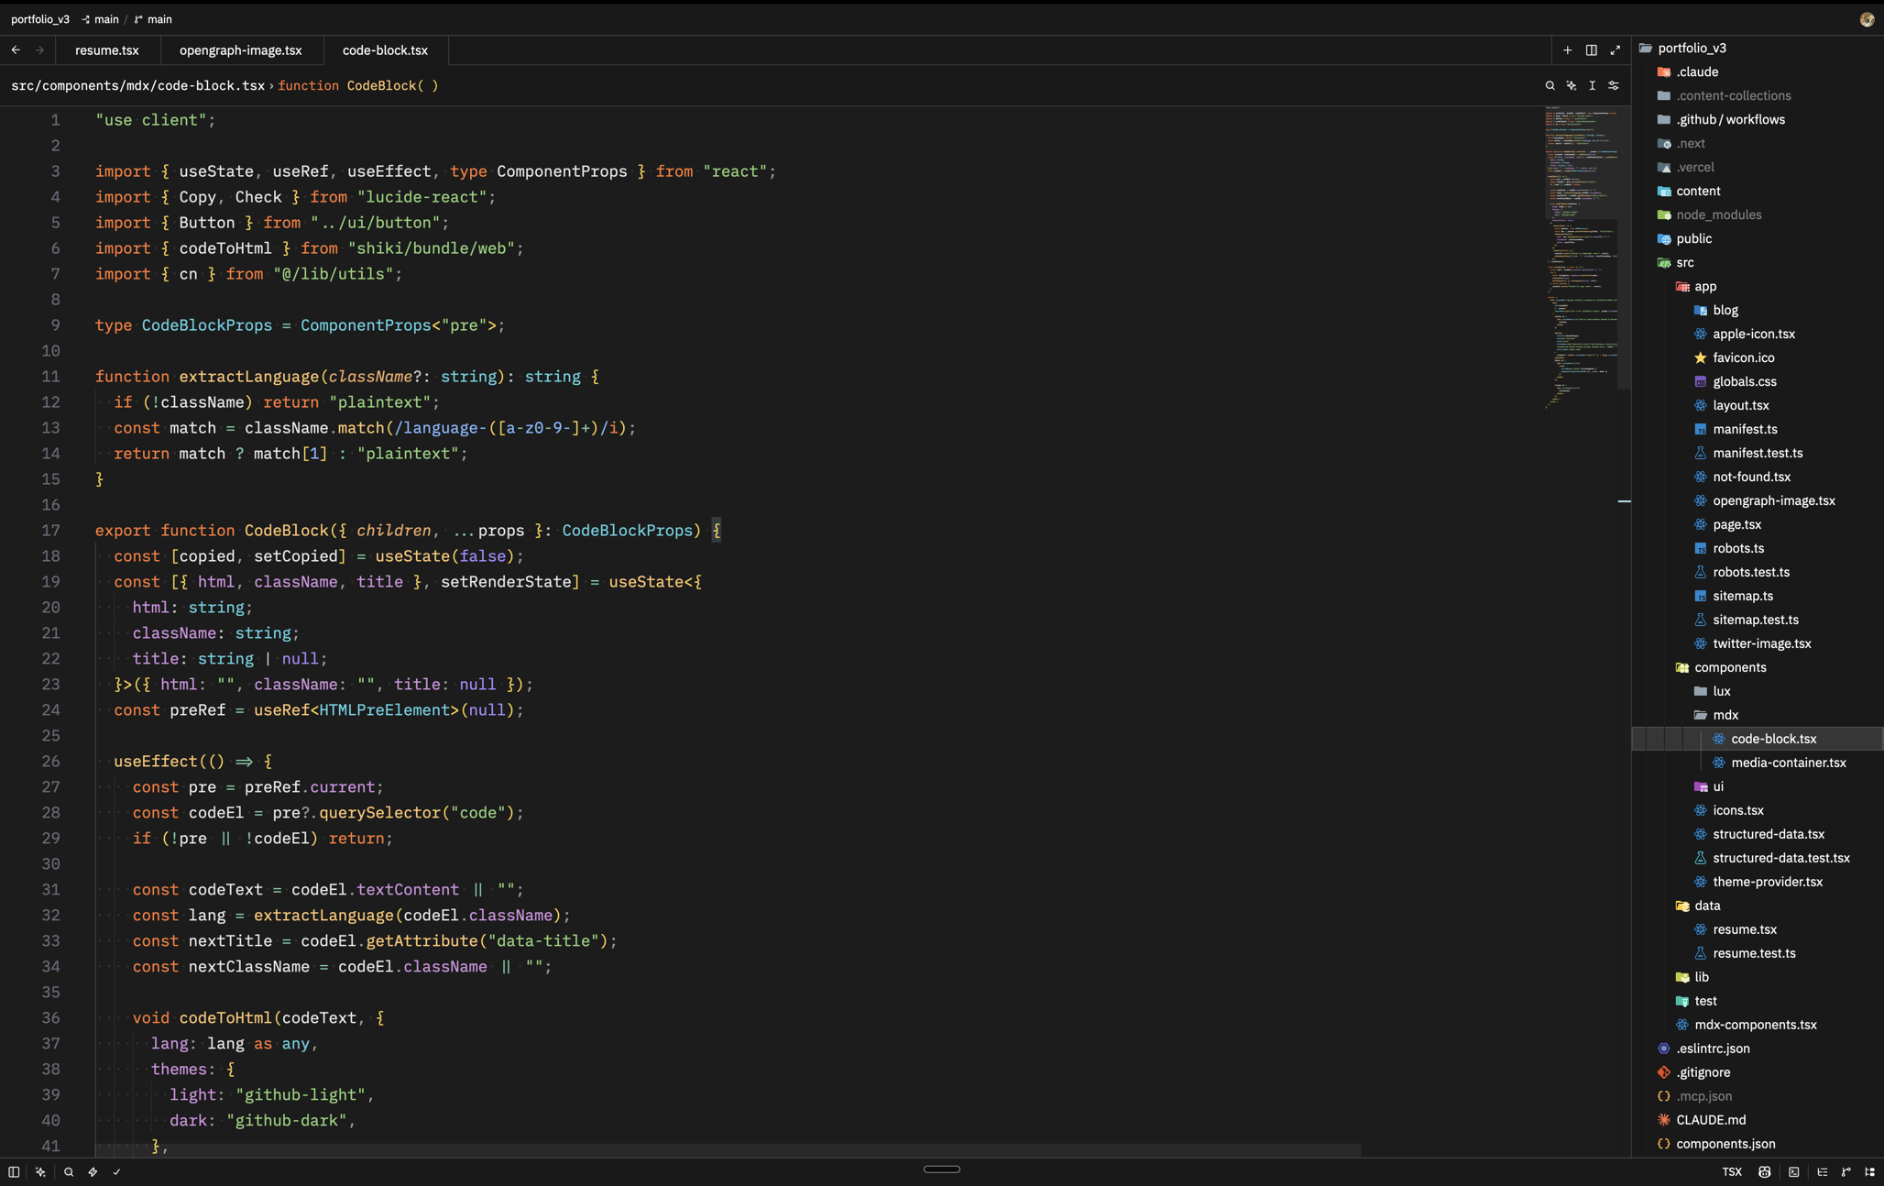
Task: Toggle the left dock panel icon
Action: tap(14, 1171)
